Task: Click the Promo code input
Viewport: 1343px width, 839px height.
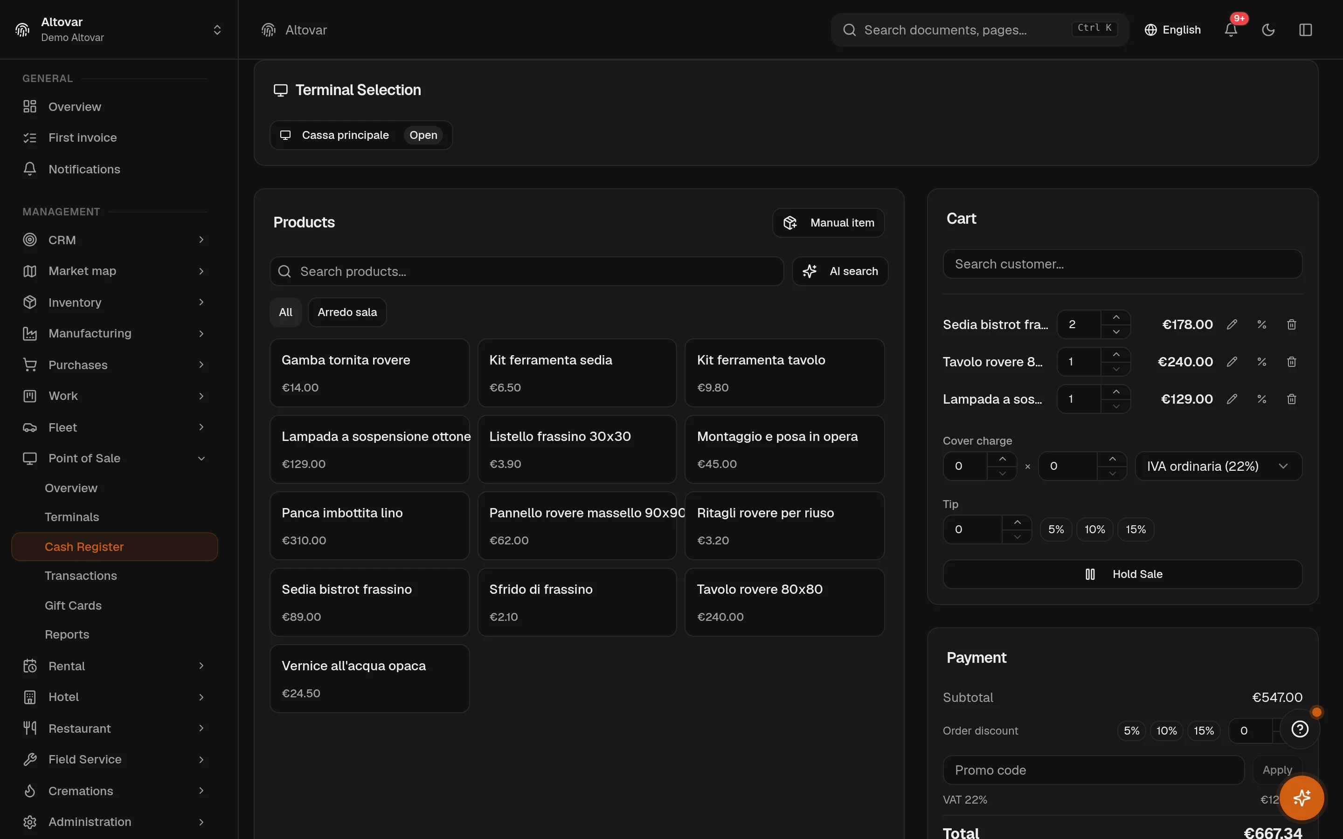Action: 1093,770
